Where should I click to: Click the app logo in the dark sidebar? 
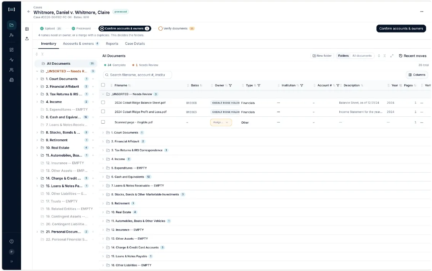[x=11, y=9]
